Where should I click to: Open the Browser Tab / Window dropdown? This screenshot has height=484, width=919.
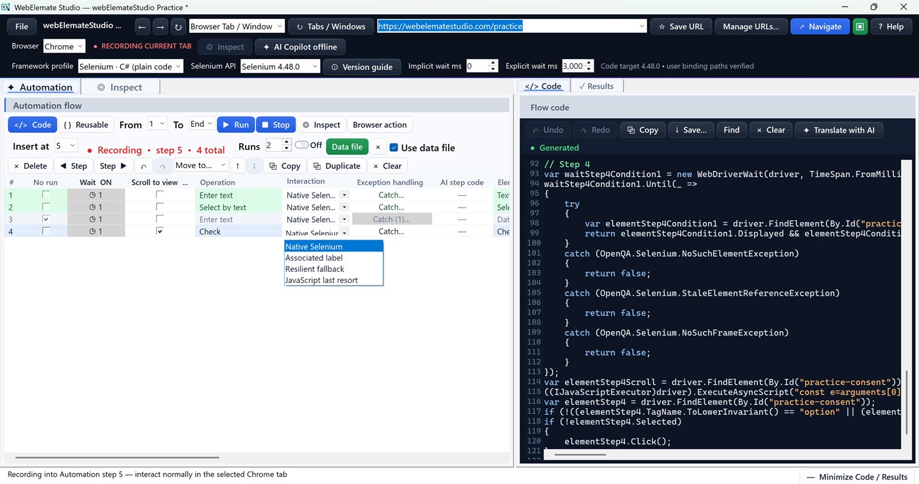[236, 26]
